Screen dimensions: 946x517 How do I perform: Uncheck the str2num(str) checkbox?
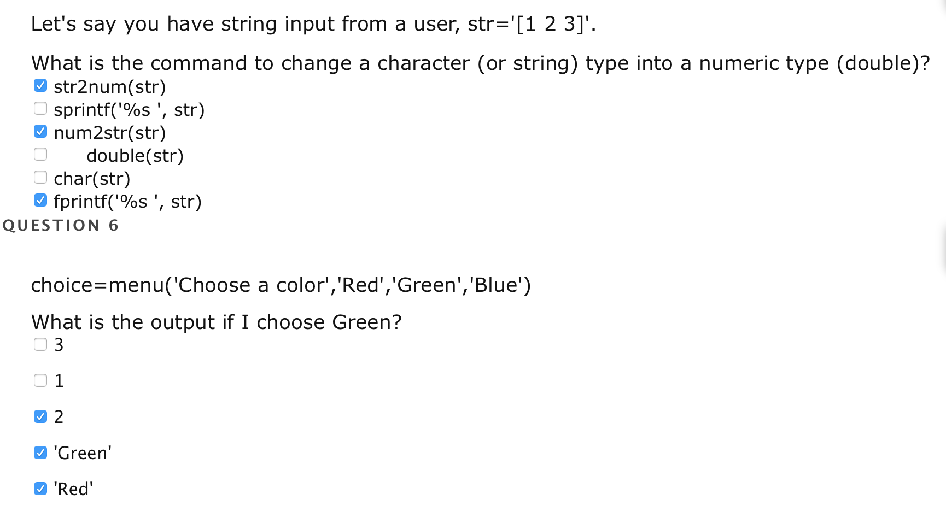40,86
